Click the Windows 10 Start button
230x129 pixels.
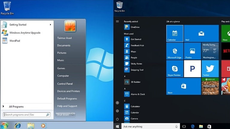tap(117, 126)
